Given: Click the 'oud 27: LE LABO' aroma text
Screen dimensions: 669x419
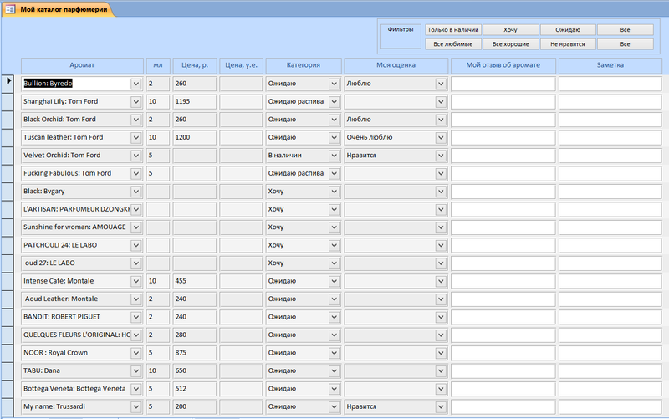Looking at the screenshot, I should [x=50, y=263].
